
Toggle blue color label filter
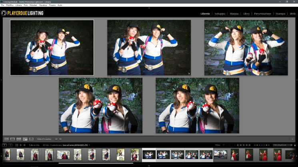[262, 145]
